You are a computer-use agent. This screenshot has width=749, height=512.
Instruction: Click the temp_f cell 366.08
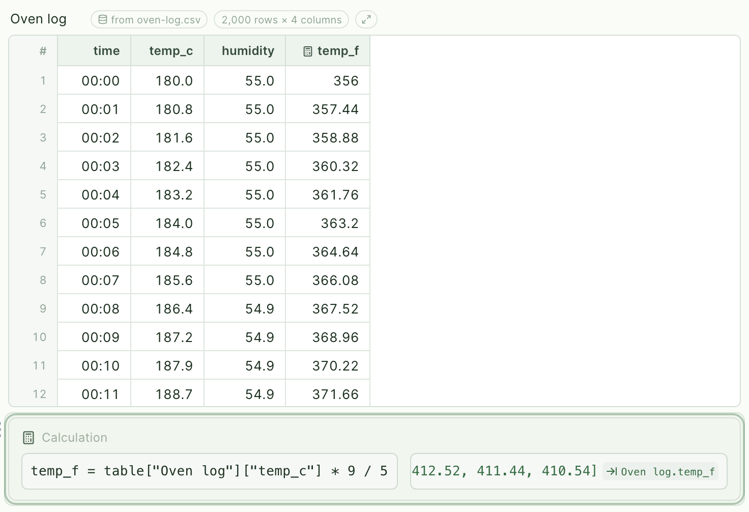point(328,280)
